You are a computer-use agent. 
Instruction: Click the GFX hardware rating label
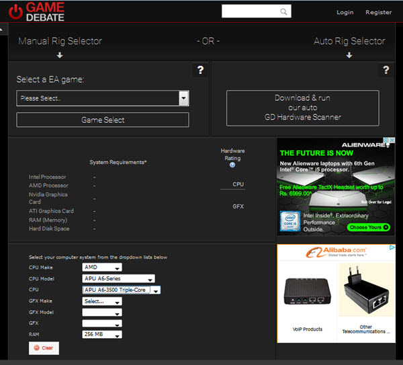coord(238,206)
